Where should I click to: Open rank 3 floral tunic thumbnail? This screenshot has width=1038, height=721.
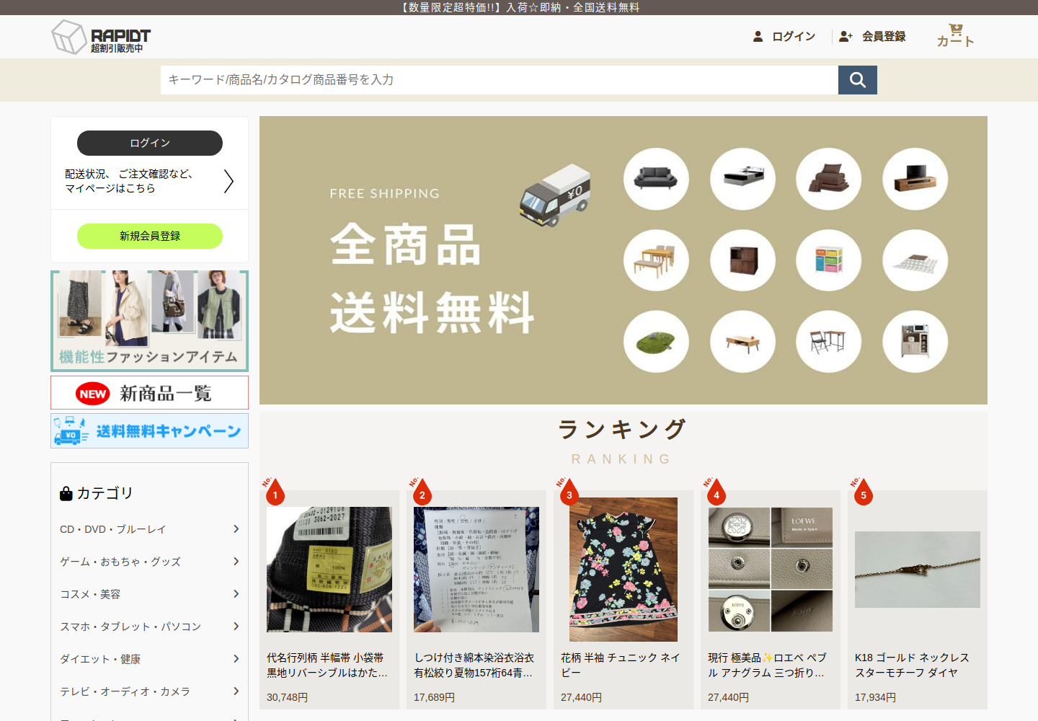[x=624, y=570]
